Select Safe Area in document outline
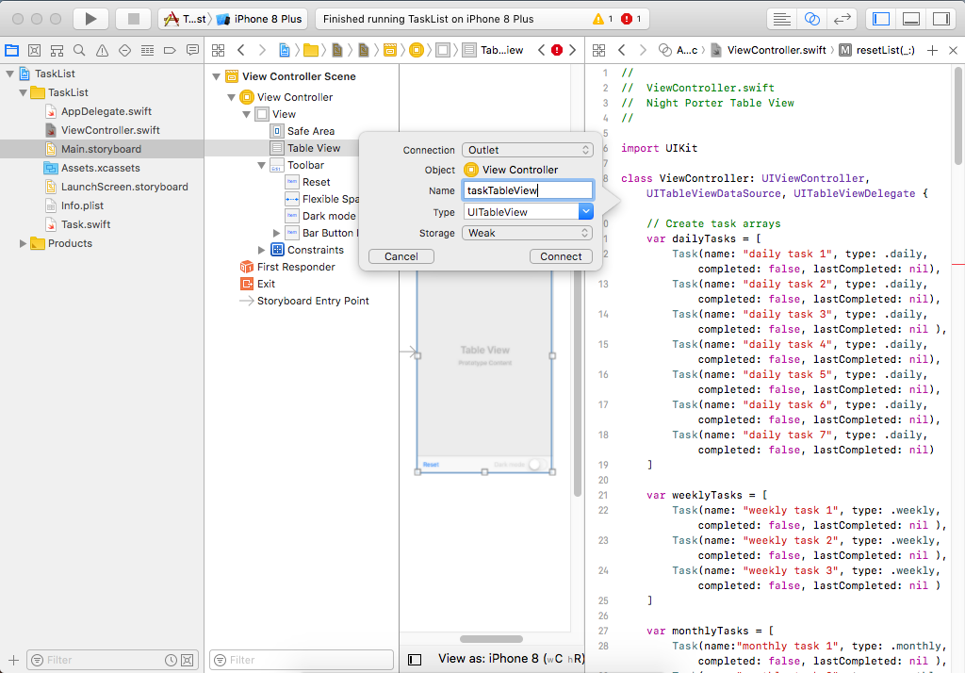 point(311,131)
